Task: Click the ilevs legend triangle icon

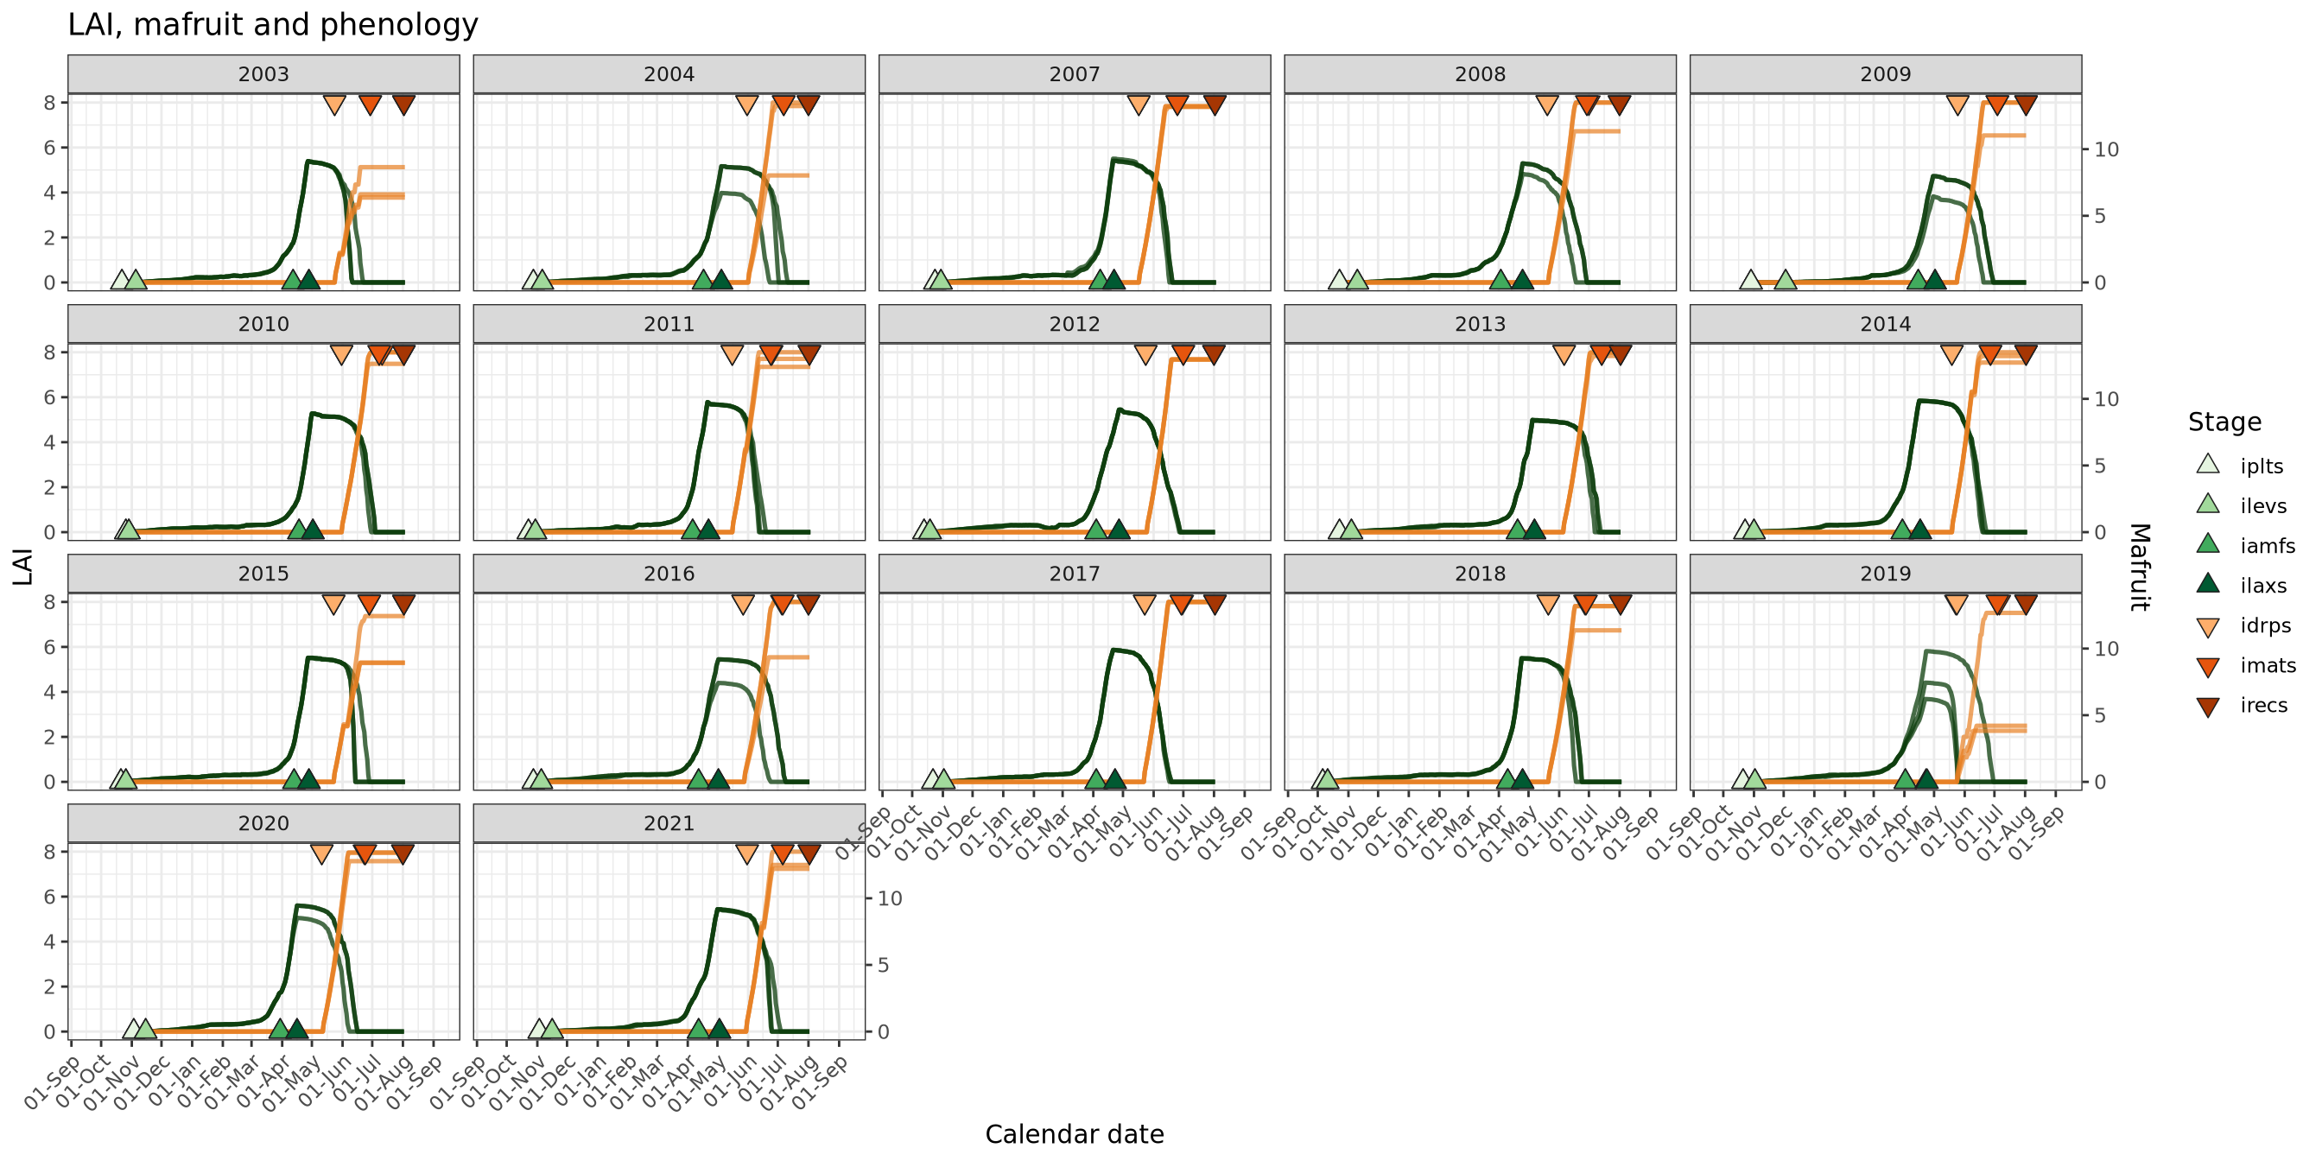Action: (x=2207, y=504)
